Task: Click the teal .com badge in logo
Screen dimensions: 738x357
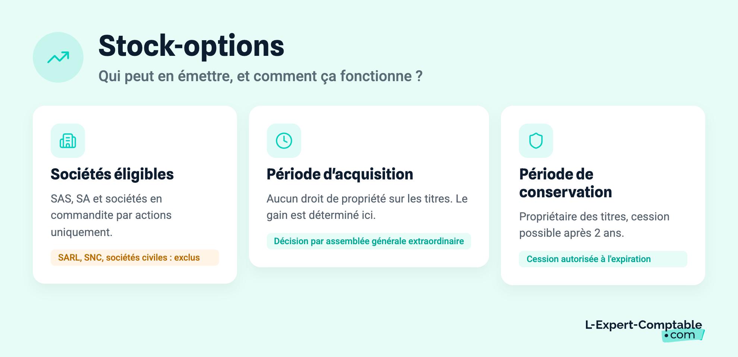Action: [x=683, y=335]
